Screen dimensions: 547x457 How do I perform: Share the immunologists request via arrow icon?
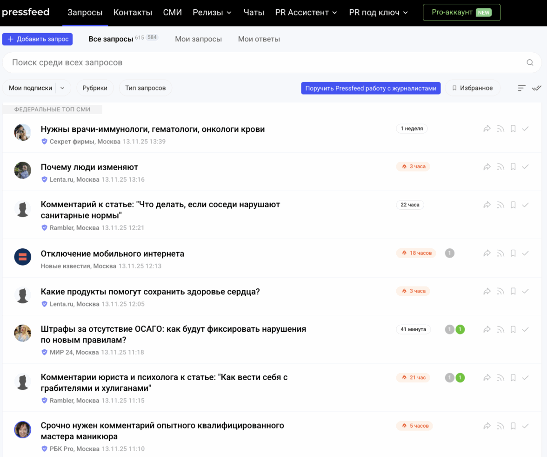(x=487, y=129)
